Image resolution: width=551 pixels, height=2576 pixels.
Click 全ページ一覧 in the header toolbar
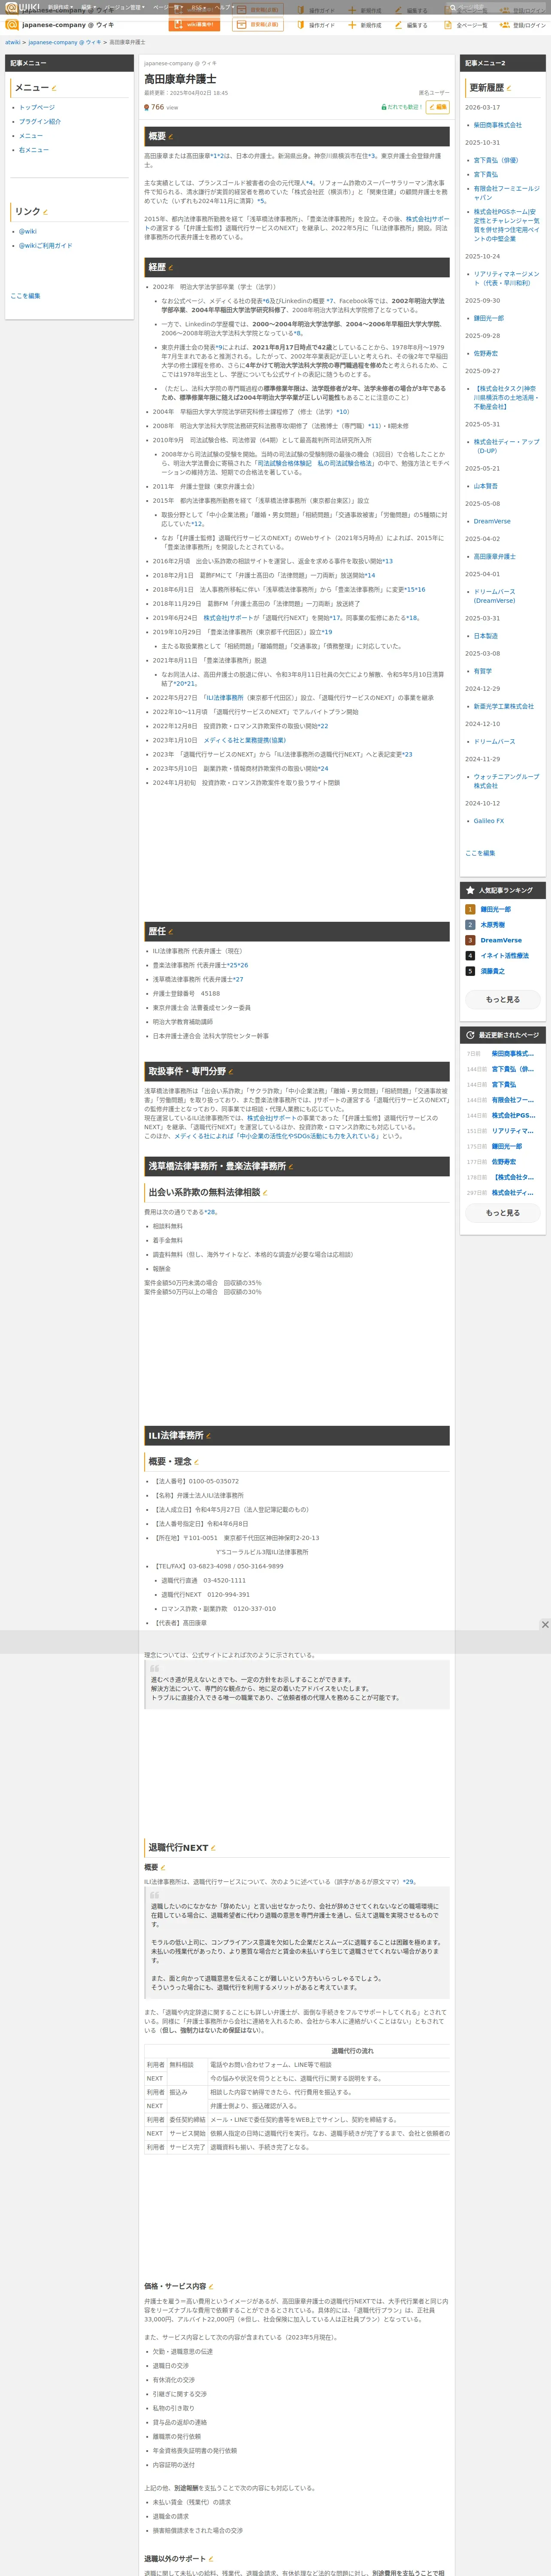tap(466, 25)
